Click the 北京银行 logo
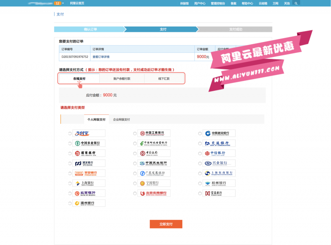 pyautogui.click(x=89, y=193)
